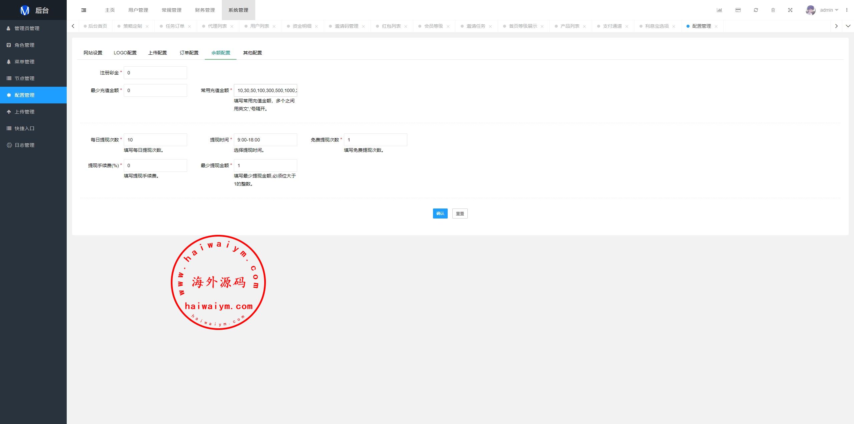
Task: Click the sidebar collapse hamburger icon
Action: tap(84, 10)
